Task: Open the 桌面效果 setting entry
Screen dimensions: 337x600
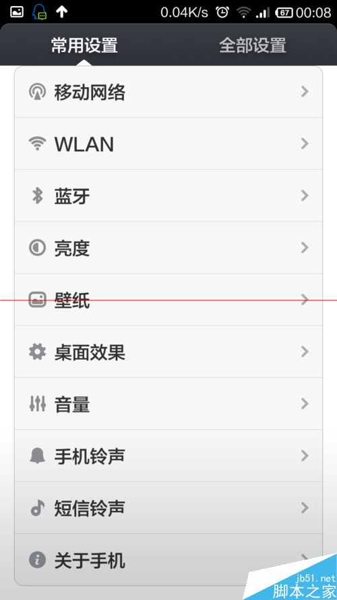Action: 168,352
